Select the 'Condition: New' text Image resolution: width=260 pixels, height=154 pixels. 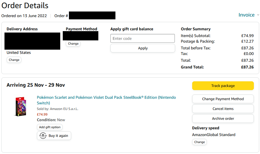[x=51, y=120]
